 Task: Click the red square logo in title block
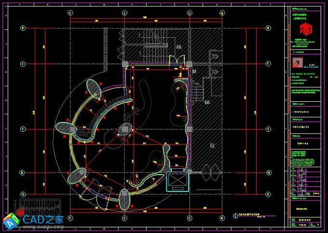(298, 63)
